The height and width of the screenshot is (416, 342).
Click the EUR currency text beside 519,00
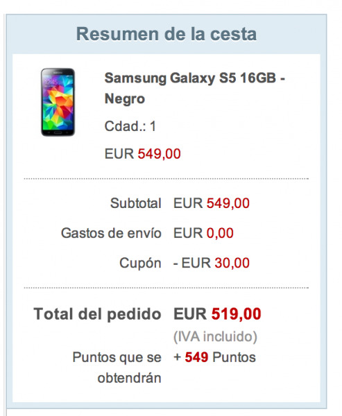click(190, 314)
